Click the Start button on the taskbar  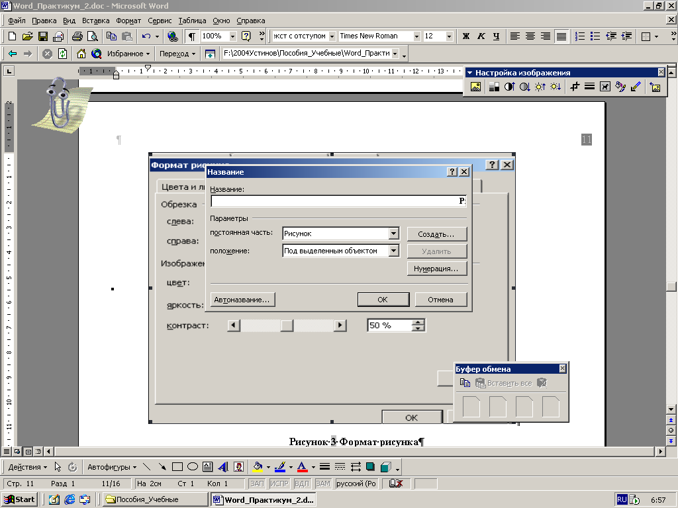(19, 500)
